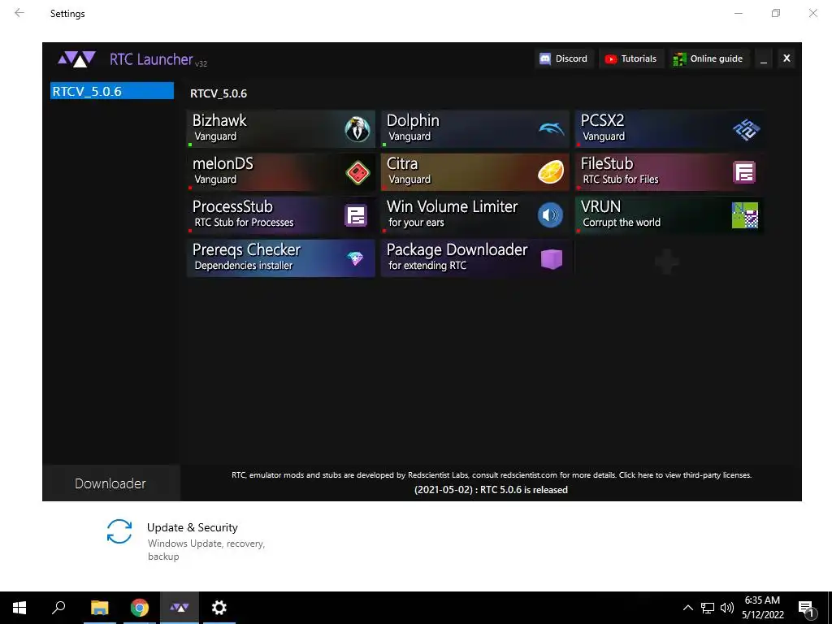Close the RTC Launcher with X
Screen dimensions: 832x624
click(x=786, y=58)
